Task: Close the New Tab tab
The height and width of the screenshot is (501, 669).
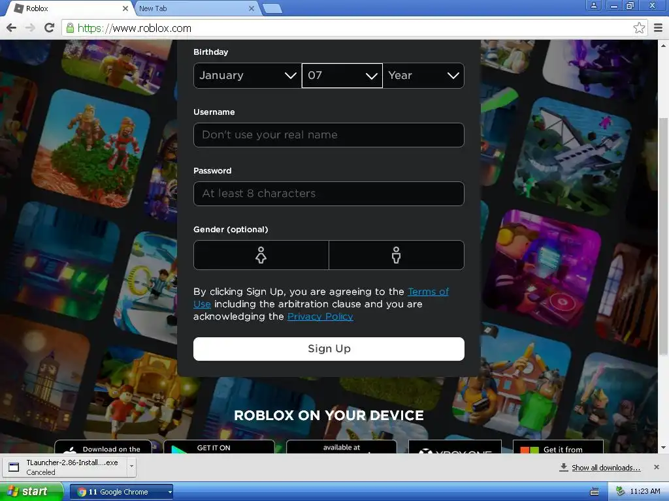Action: (252, 8)
